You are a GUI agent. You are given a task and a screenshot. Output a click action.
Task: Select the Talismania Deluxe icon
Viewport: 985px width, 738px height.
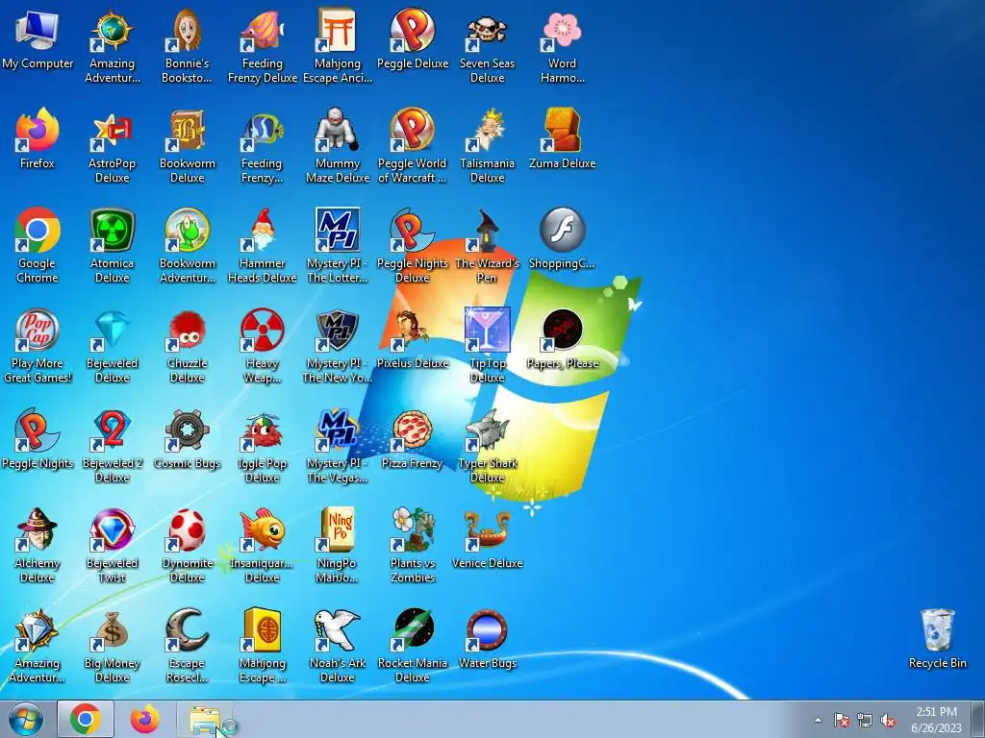487,146
